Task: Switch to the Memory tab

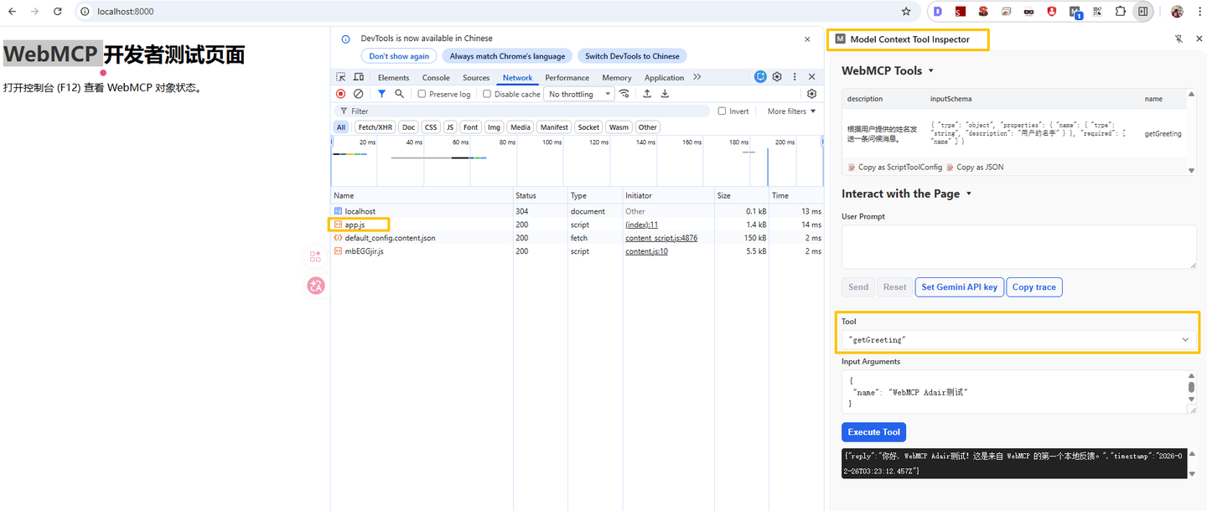Action: tap(617, 78)
